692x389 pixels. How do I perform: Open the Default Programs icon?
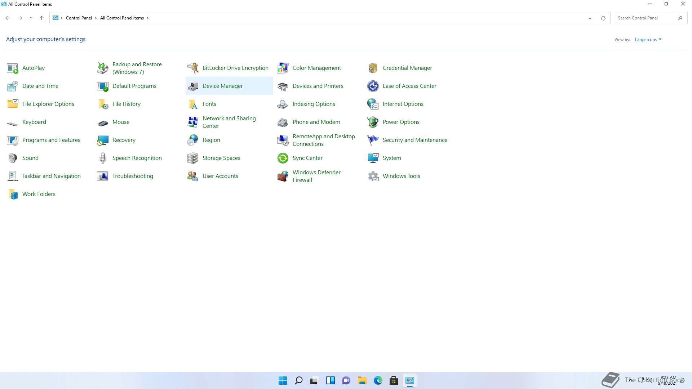click(x=103, y=86)
